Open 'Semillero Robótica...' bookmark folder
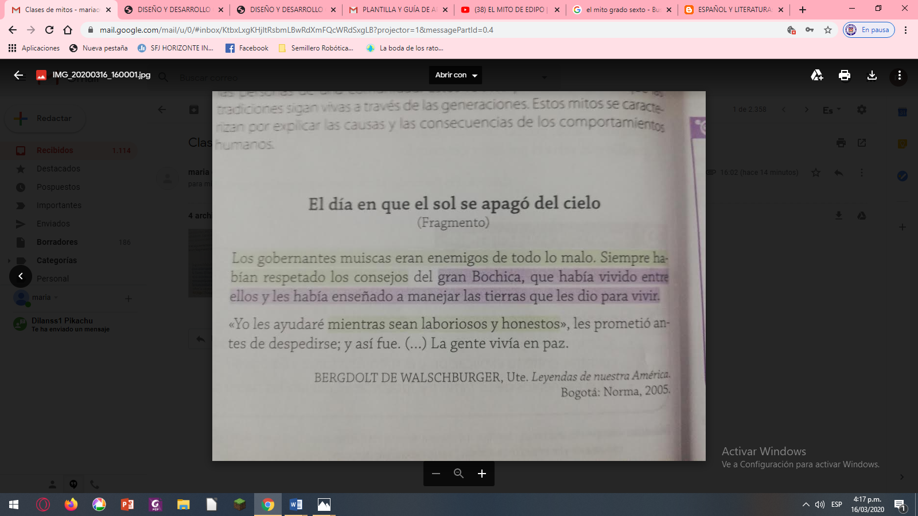Screen dimensions: 918x516 point(316,48)
